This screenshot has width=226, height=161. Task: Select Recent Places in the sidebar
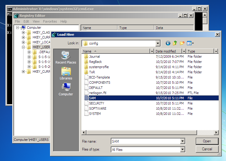[x=66, y=57]
